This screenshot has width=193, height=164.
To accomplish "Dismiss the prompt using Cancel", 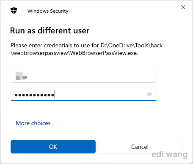I will click(140, 147).
